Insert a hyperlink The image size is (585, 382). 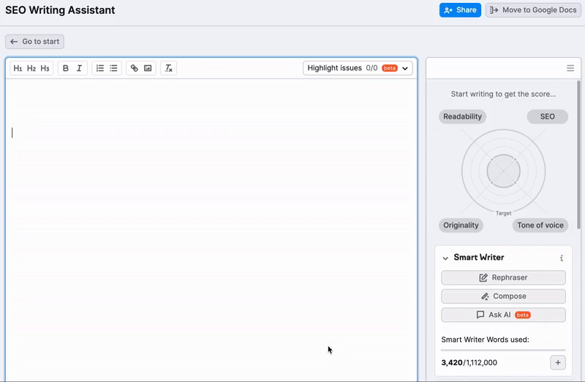(x=135, y=68)
